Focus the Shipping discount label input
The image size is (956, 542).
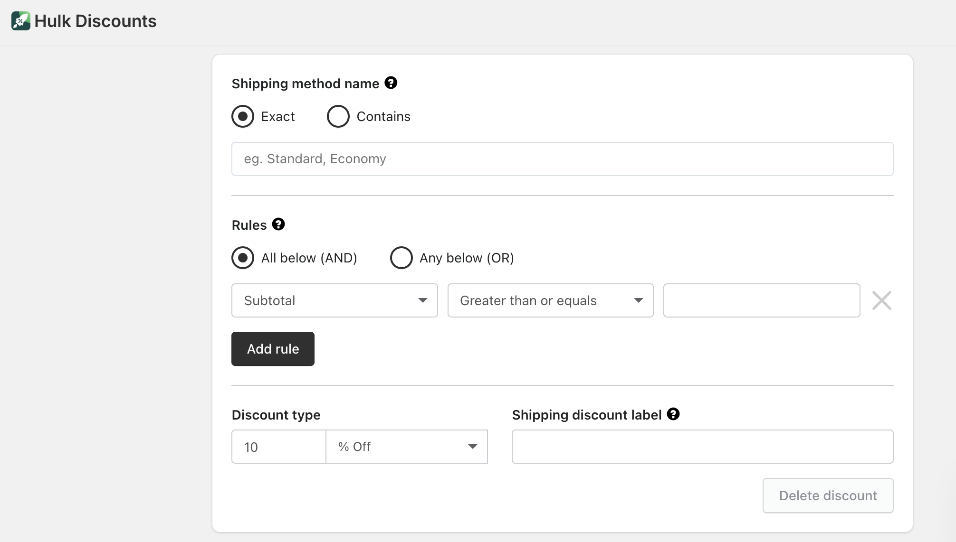pos(702,447)
